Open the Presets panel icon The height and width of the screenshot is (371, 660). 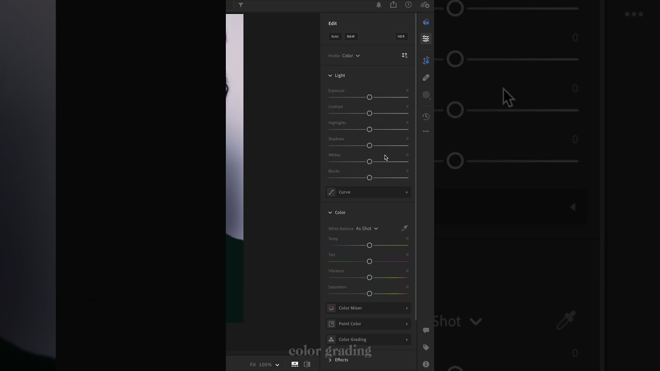426,22
